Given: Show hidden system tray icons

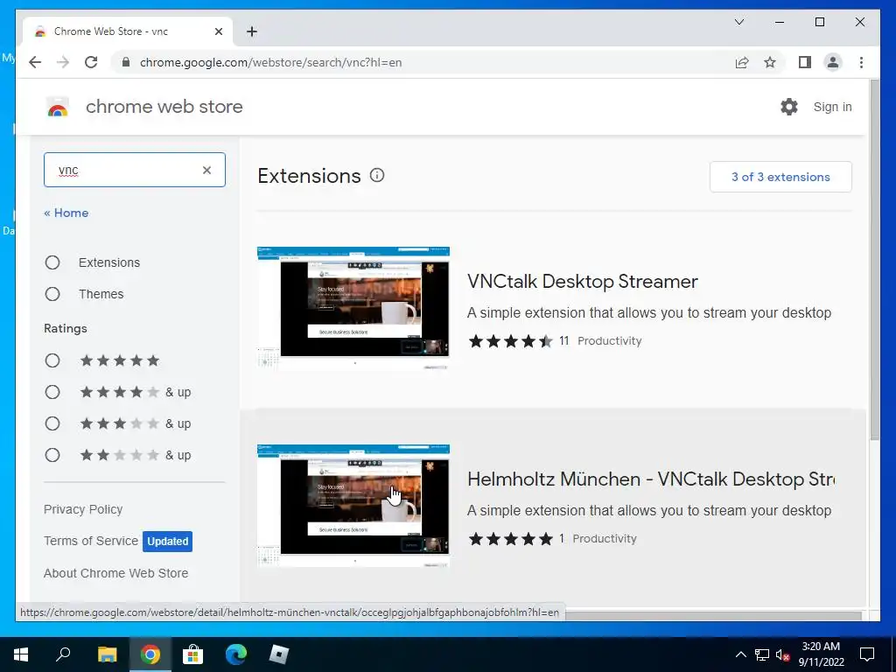Looking at the screenshot, I should tap(740, 654).
